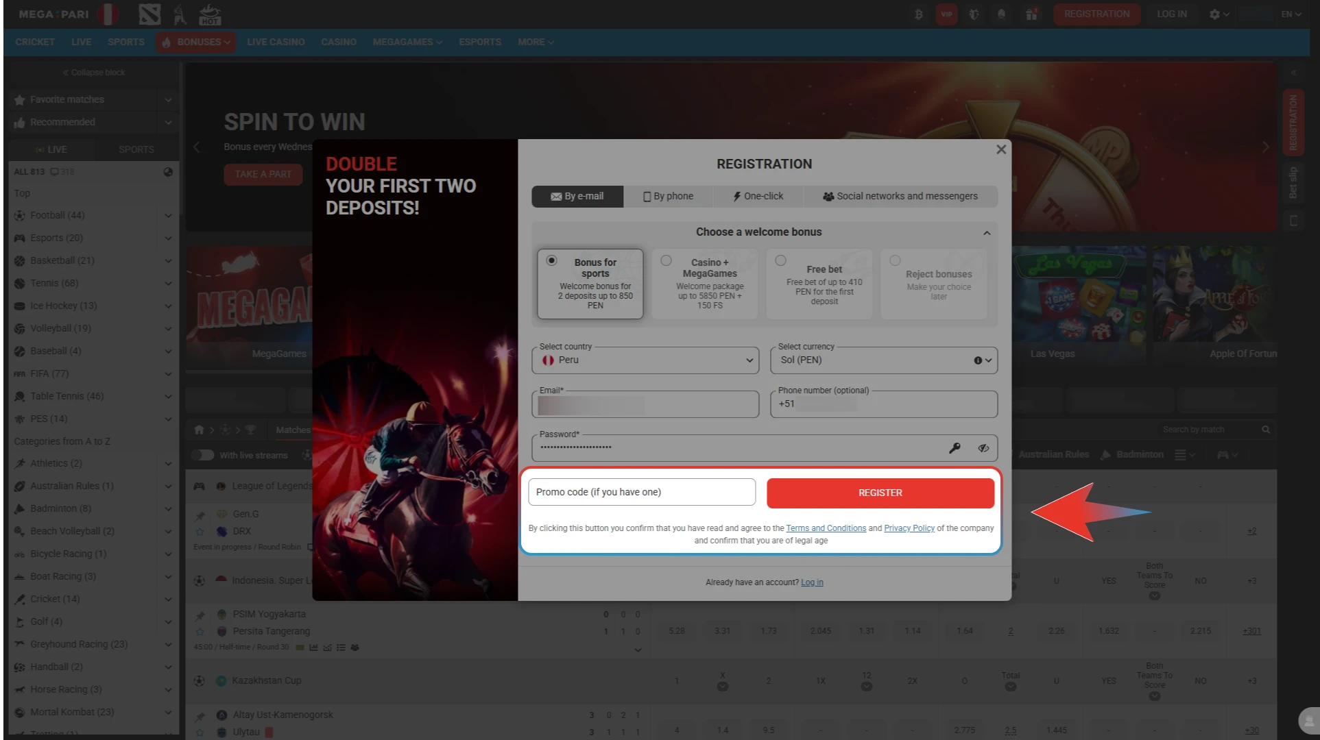
Task: Click the key icon to generate a password
Action: click(x=955, y=448)
